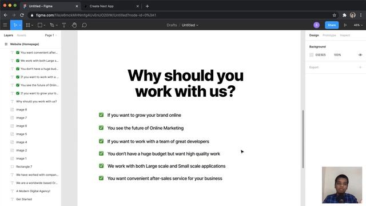Image resolution: width=366 pixels, height=206 pixels.
Task: Switch to the Layers tab
Action: coord(9,35)
